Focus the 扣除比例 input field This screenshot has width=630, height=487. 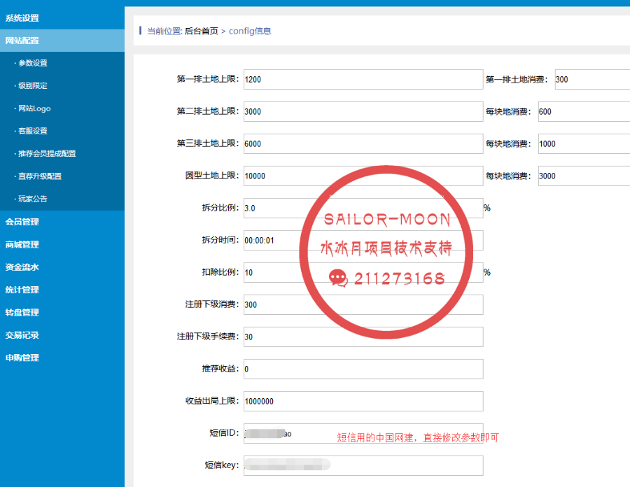[x=363, y=272]
